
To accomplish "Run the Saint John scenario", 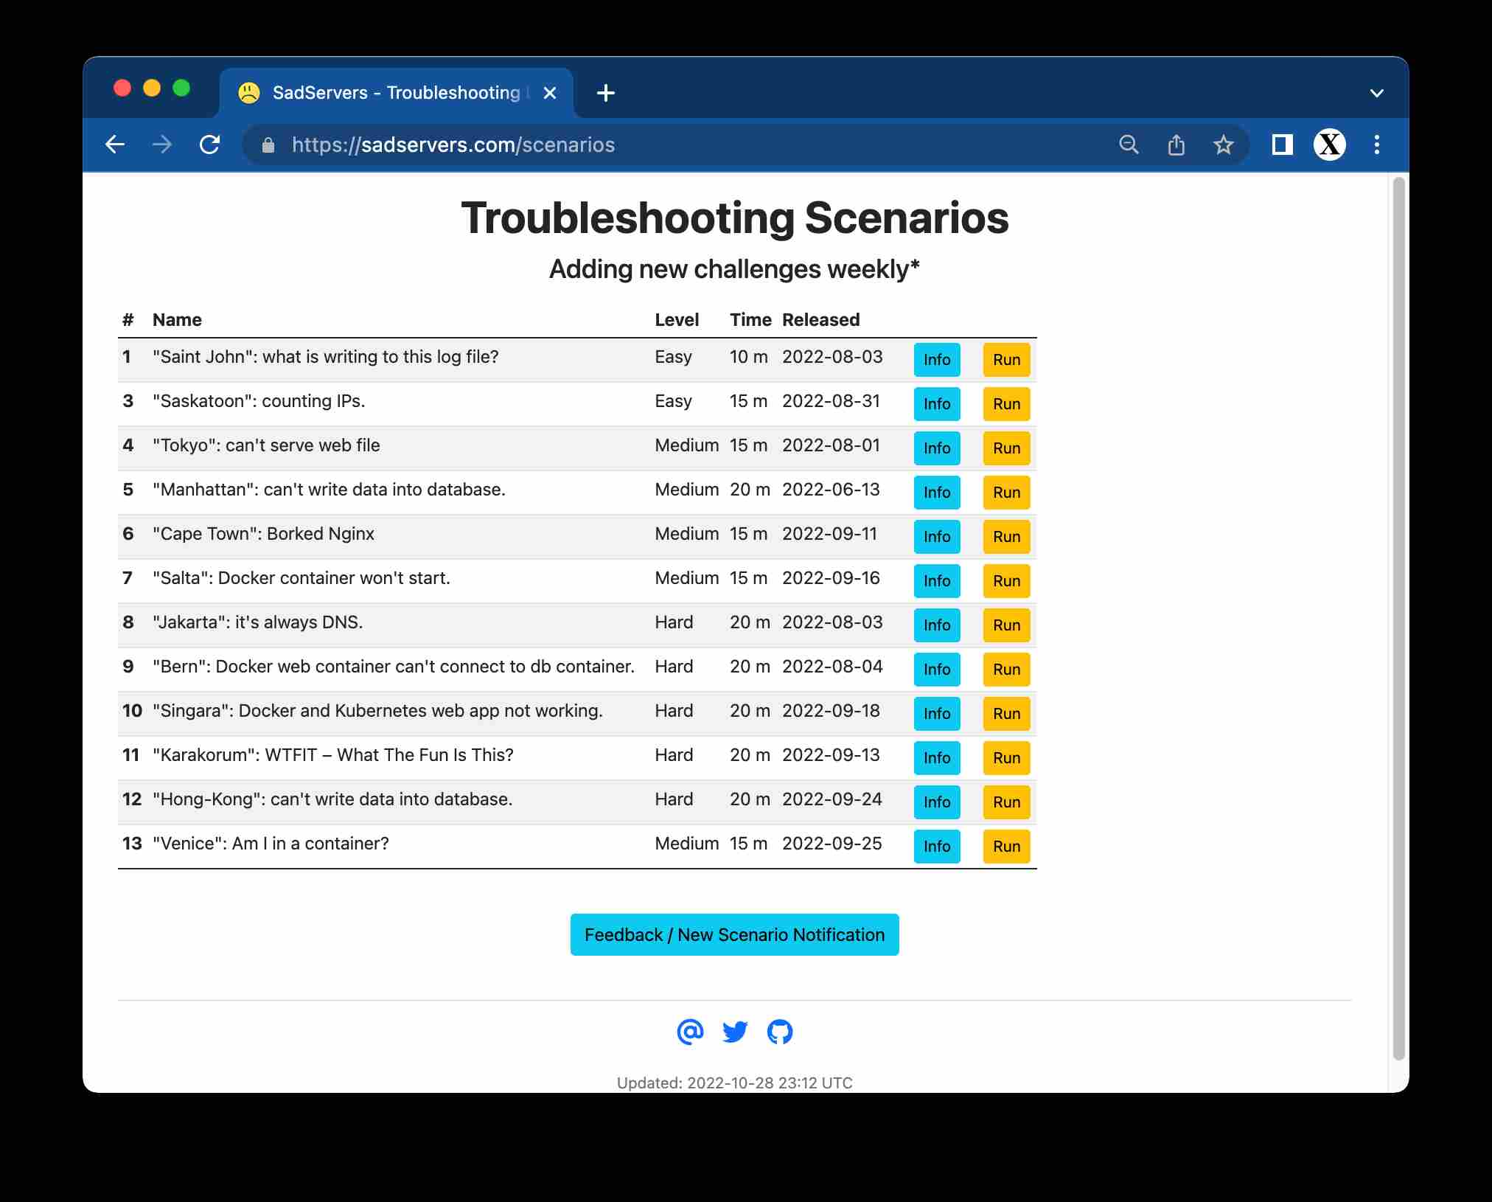I will 1007,360.
